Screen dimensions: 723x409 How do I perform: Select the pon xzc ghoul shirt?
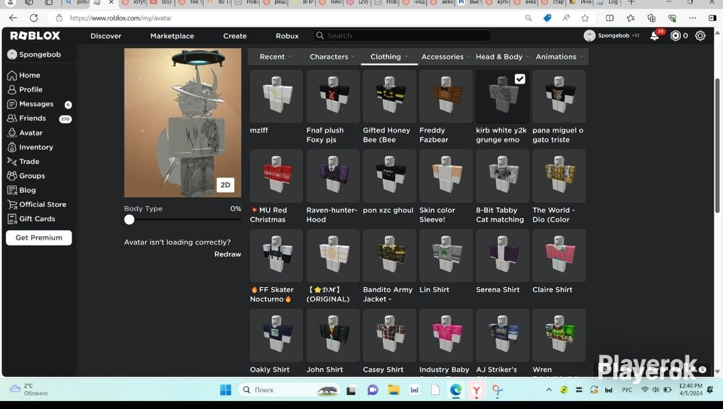pos(389,175)
